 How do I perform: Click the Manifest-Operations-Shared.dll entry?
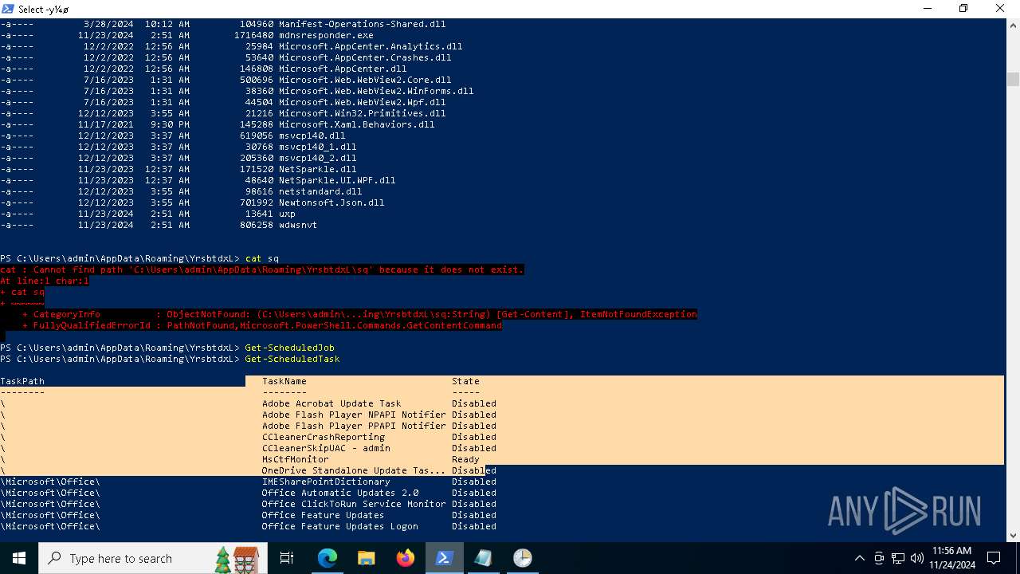pyautogui.click(x=362, y=24)
